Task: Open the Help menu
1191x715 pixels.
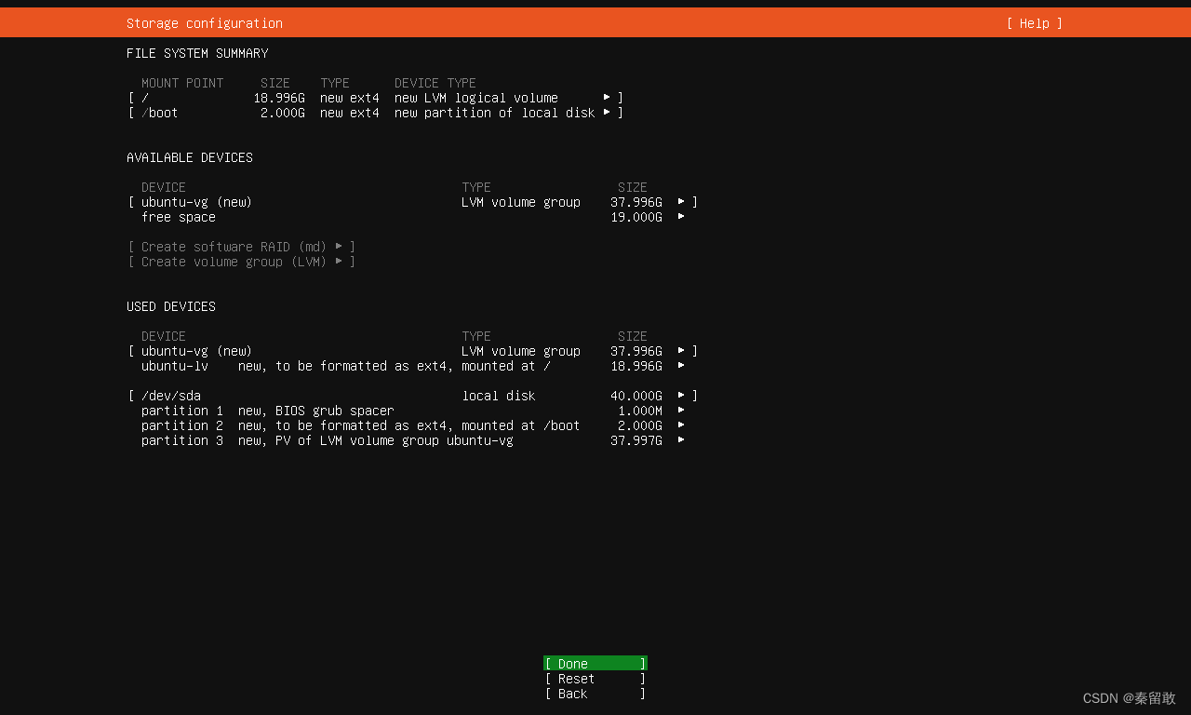Action: tap(1034, 23)
